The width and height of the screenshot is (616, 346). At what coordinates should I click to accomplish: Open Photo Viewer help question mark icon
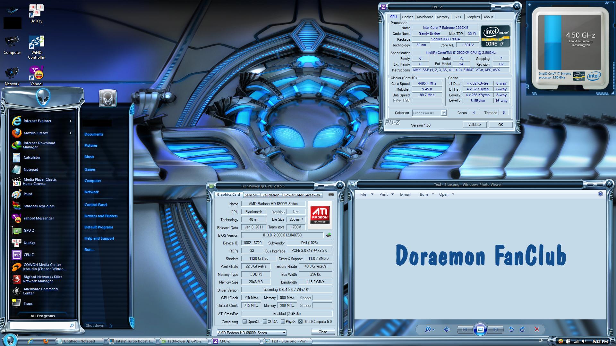pyautogui.click(x=601, y=194)
